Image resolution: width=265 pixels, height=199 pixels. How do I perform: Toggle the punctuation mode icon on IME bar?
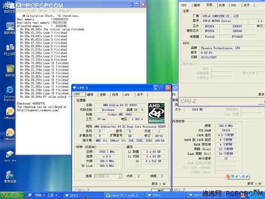pyautogui.click(x=240, y=176)
